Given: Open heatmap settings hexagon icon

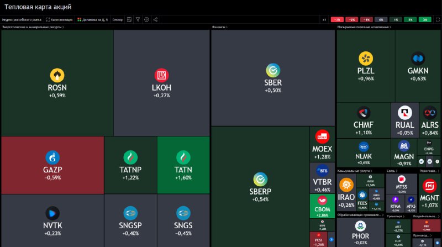Looking at the screenshot, I should coord(146,19).
